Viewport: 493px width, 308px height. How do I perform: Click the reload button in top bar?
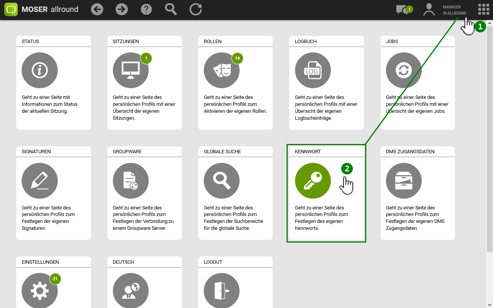(196, 10)
